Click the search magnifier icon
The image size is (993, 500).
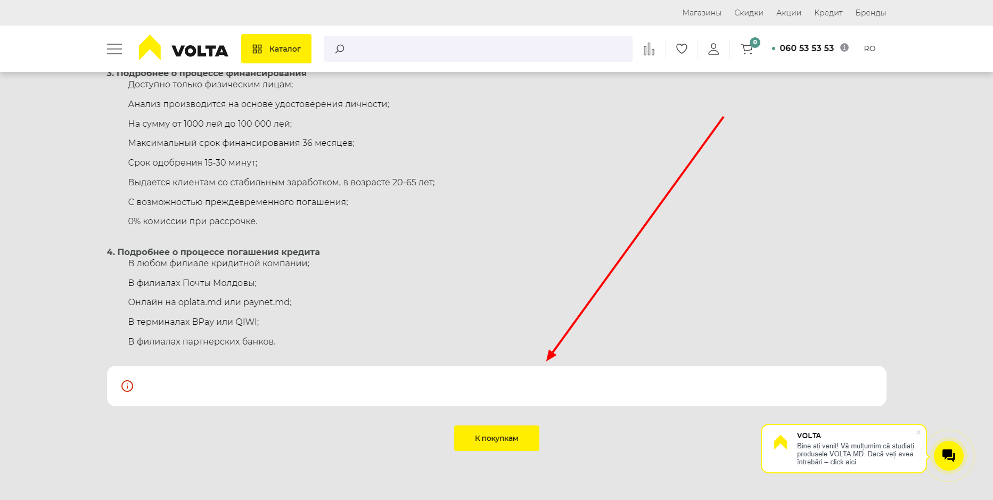[340, 49]
